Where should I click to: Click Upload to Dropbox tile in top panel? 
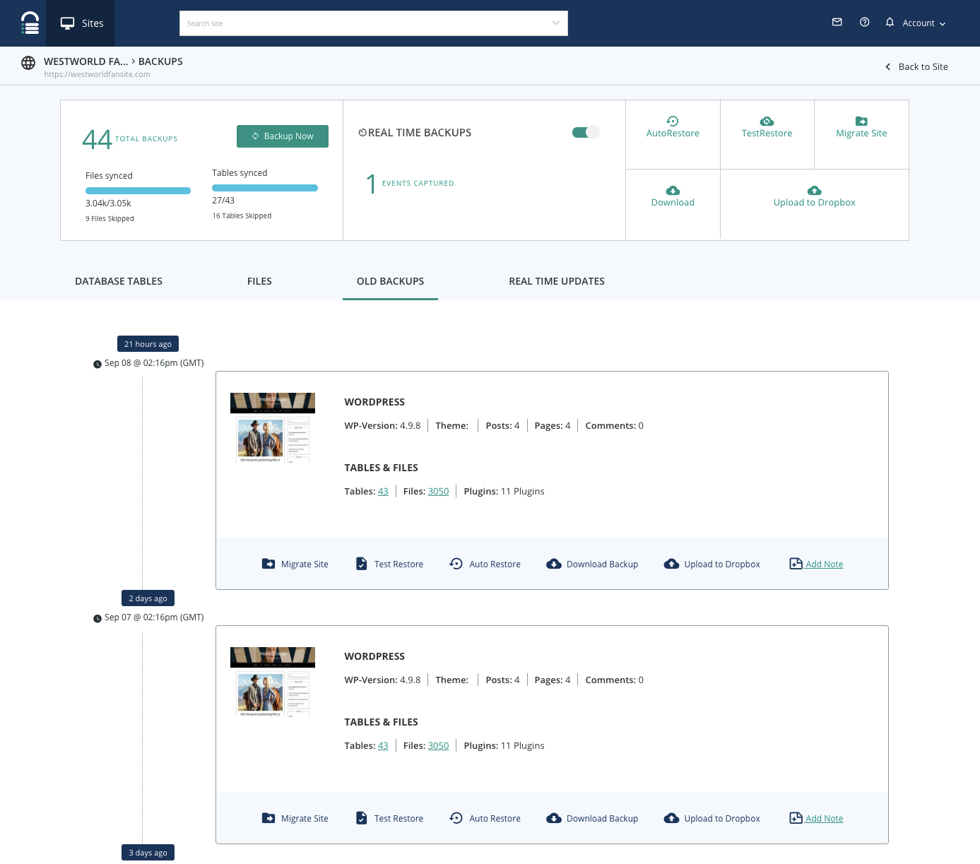[x=814, y=196]
